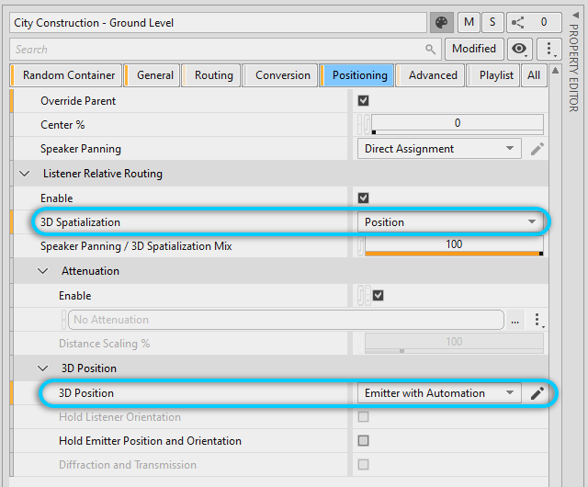Collapse the Listener Relative Routing section

click(24, 174)
